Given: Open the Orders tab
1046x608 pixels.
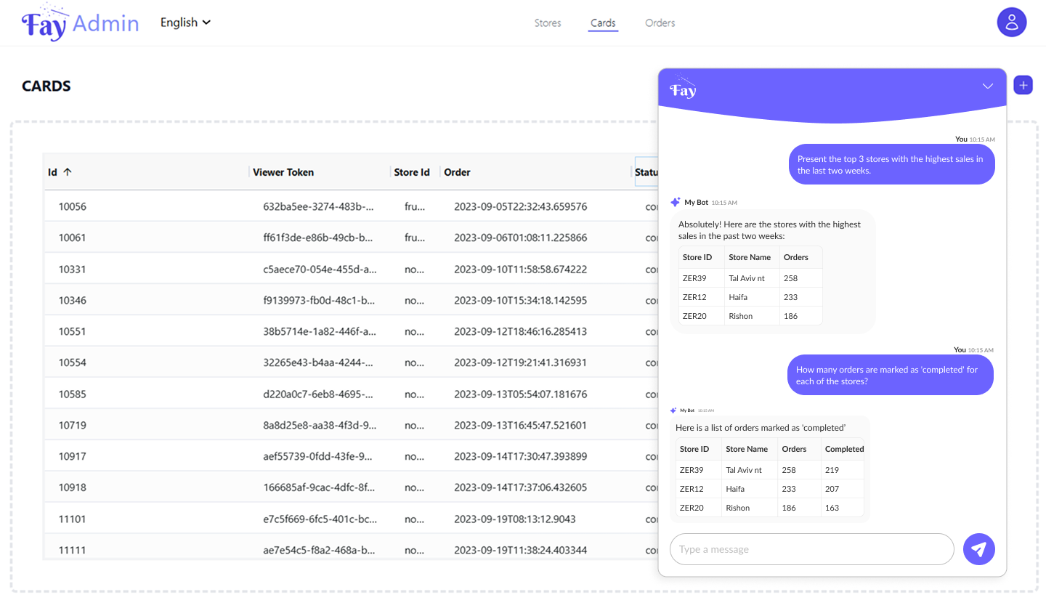Looking at the screenshot, I should pos(660,23).
